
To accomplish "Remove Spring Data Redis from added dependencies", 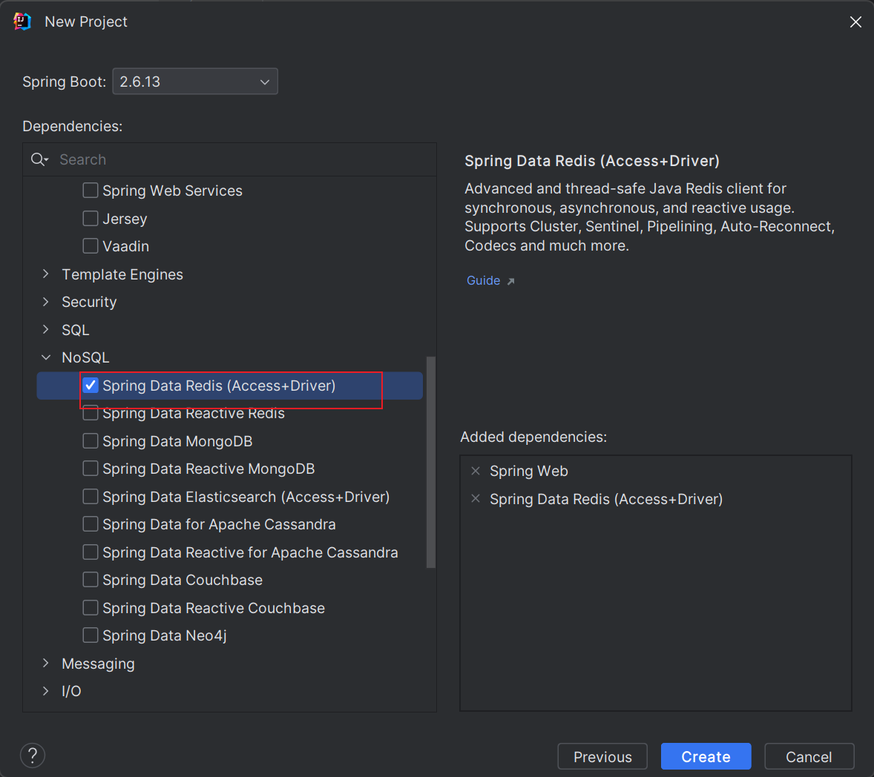I will pyautogui.click(x=476, y=499).
